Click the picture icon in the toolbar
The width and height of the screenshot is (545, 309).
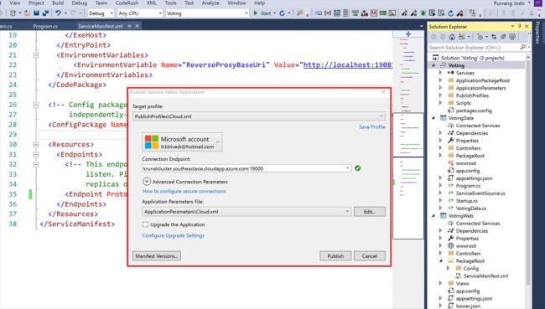(x=392, y=13)
